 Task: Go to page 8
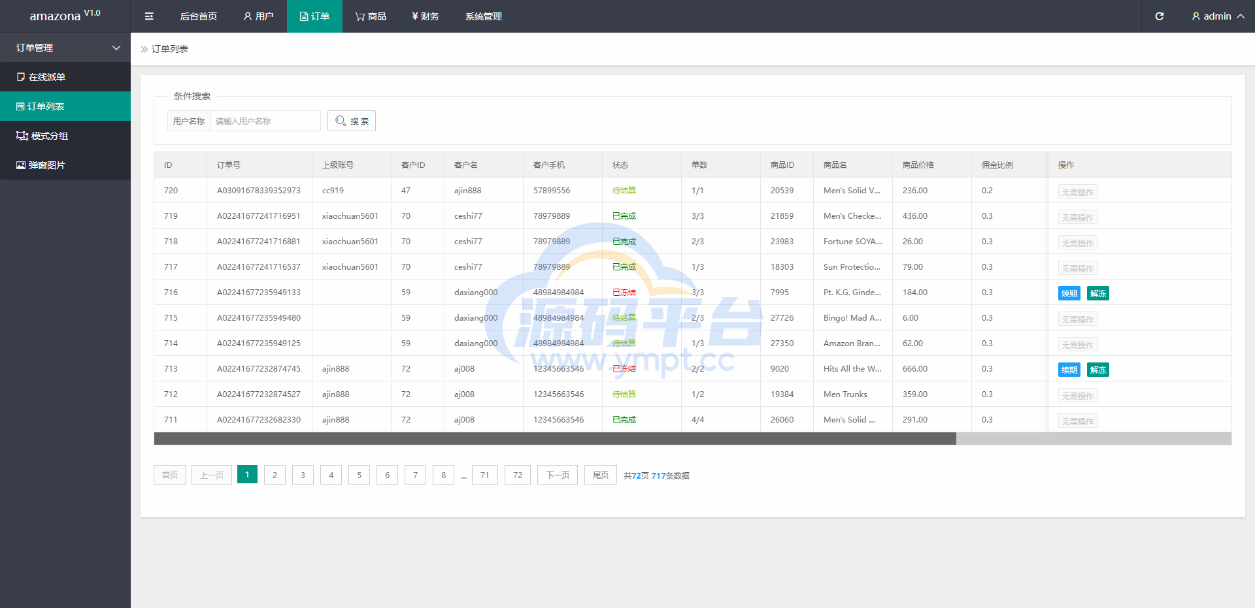443,475
